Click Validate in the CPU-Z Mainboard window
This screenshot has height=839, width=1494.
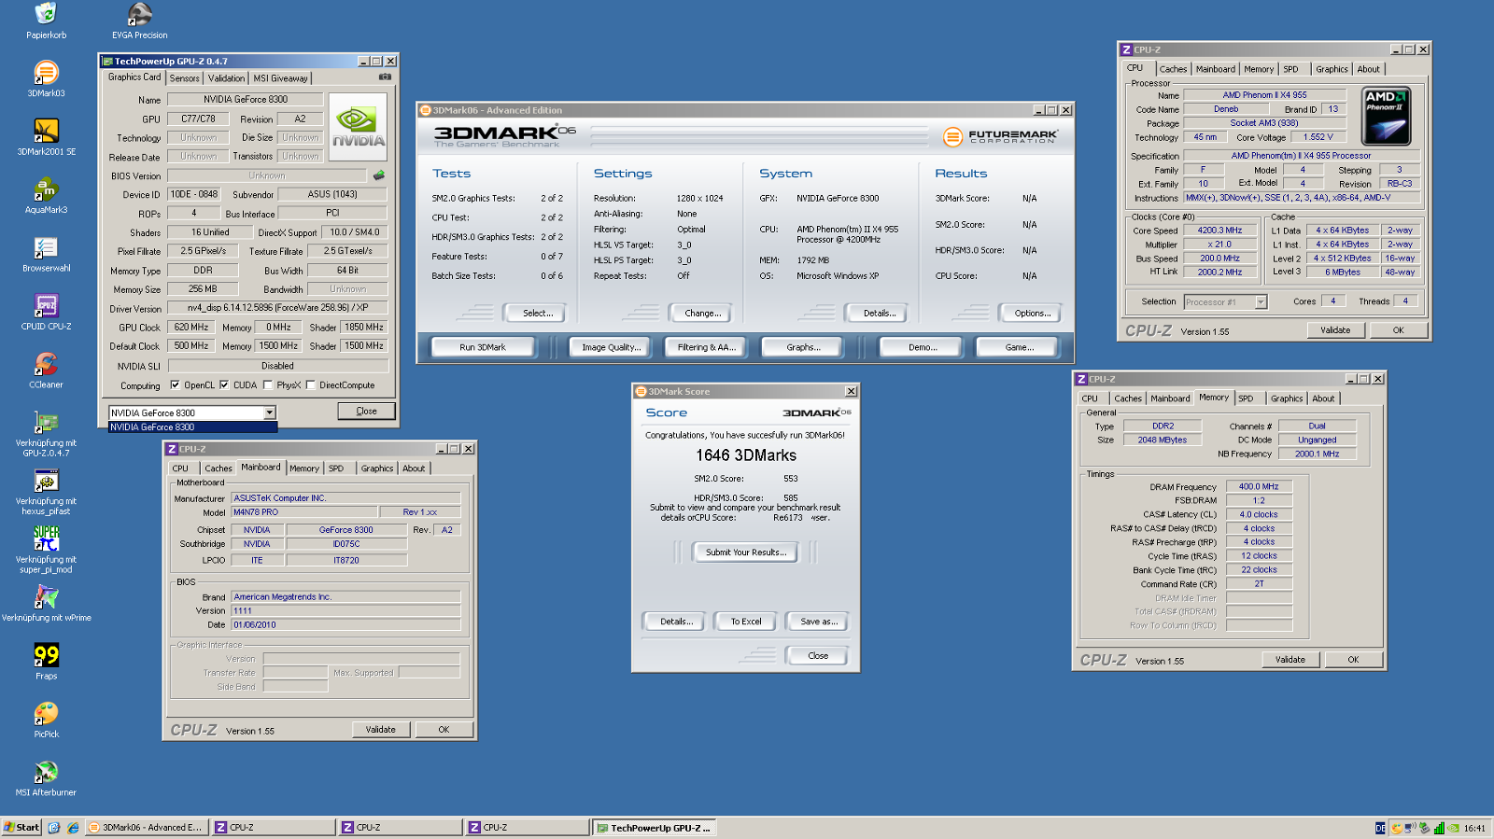point(380,730)
